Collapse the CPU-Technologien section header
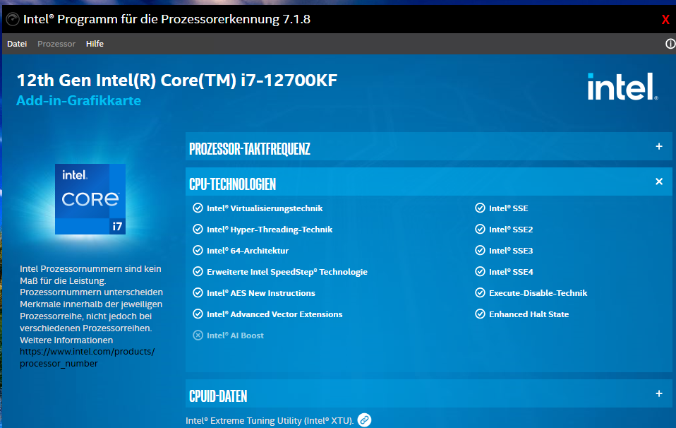Screen dimensions: 676x428 [x=428, y=182]
